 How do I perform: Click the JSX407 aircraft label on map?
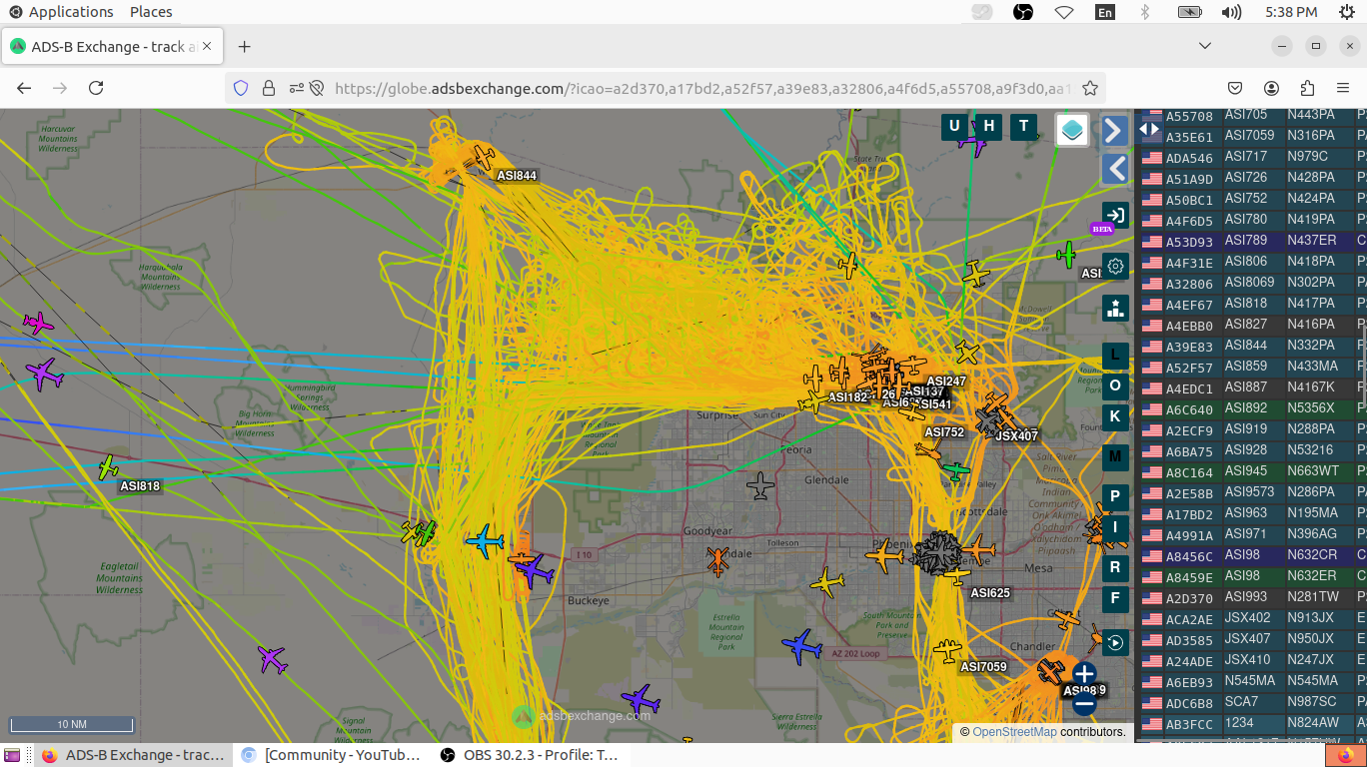1017,436
